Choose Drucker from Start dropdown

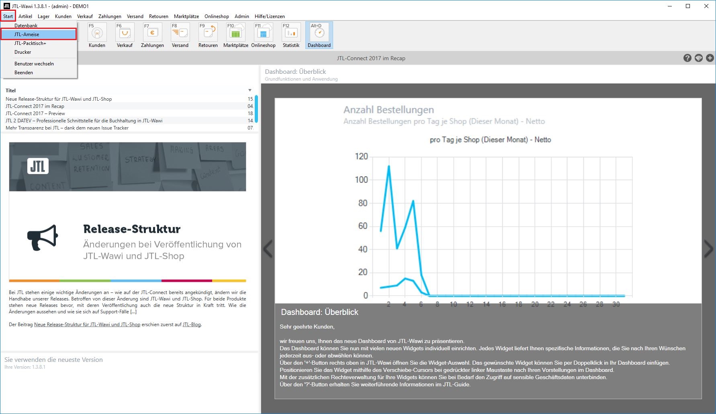(39, 52)
